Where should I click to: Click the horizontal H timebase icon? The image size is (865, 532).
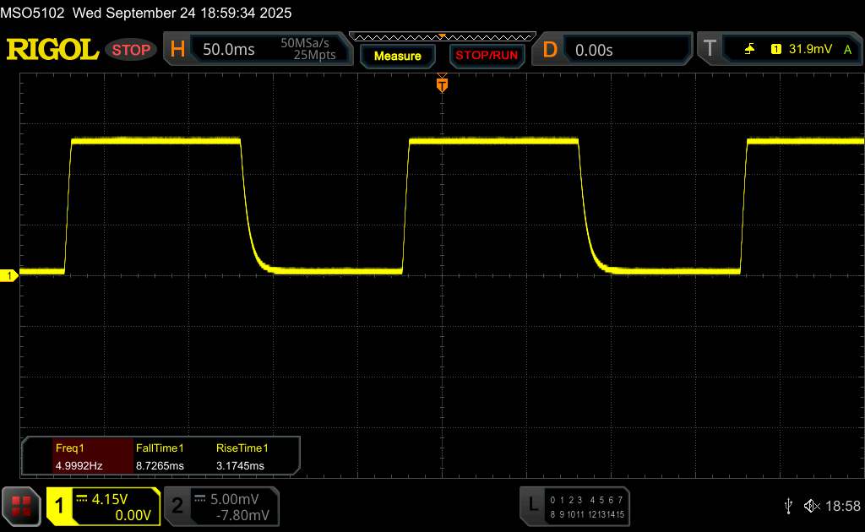tap(177, 50)
